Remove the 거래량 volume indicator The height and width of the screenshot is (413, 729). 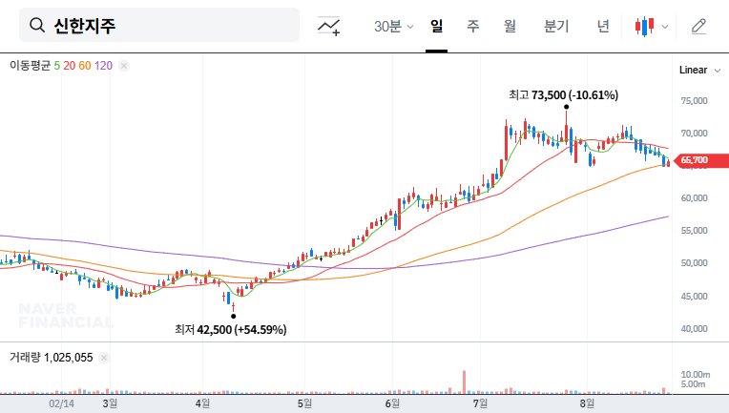coord(104,358)
